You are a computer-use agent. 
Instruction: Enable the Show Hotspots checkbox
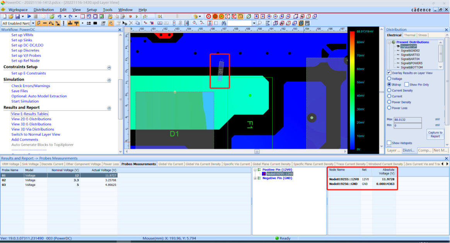click(389, 143)
